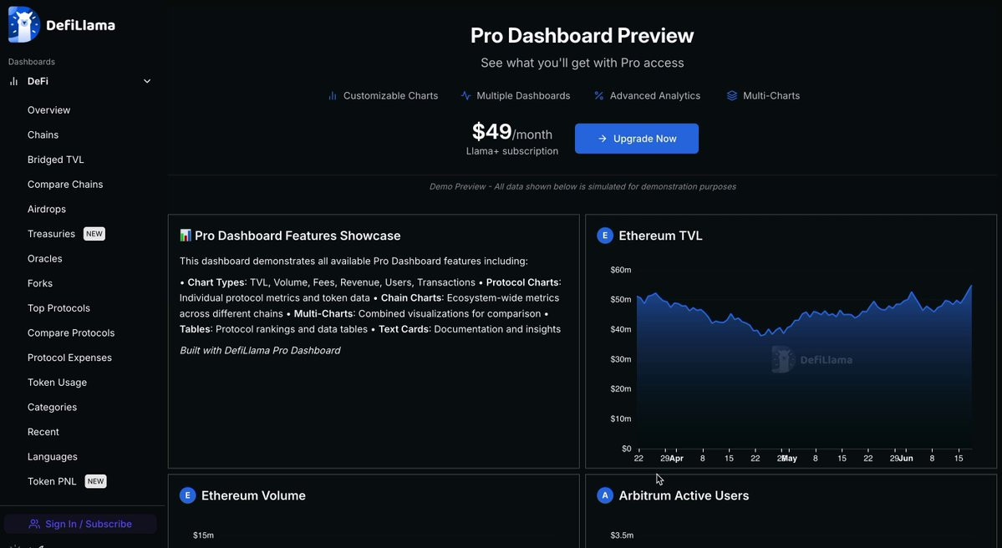Open Token PNL page
The image size is (1002, 548).
[x=52, y=481]
